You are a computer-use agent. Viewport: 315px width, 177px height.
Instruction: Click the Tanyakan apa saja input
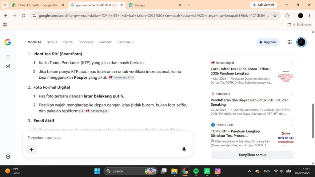[x=107, y=138]
